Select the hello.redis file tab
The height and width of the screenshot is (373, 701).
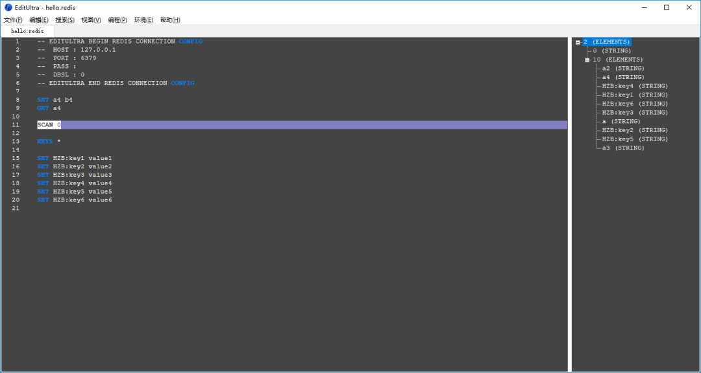27,31
